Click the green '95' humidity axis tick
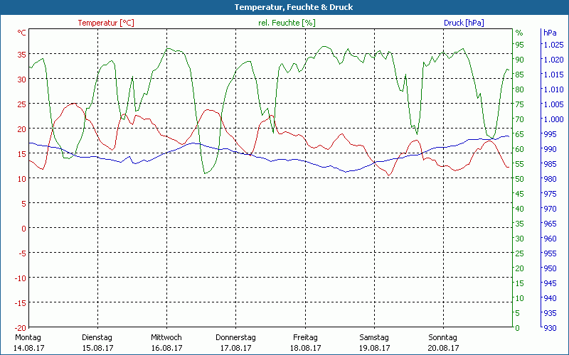Viewport: 569px width, 355px height. (520, 45)
